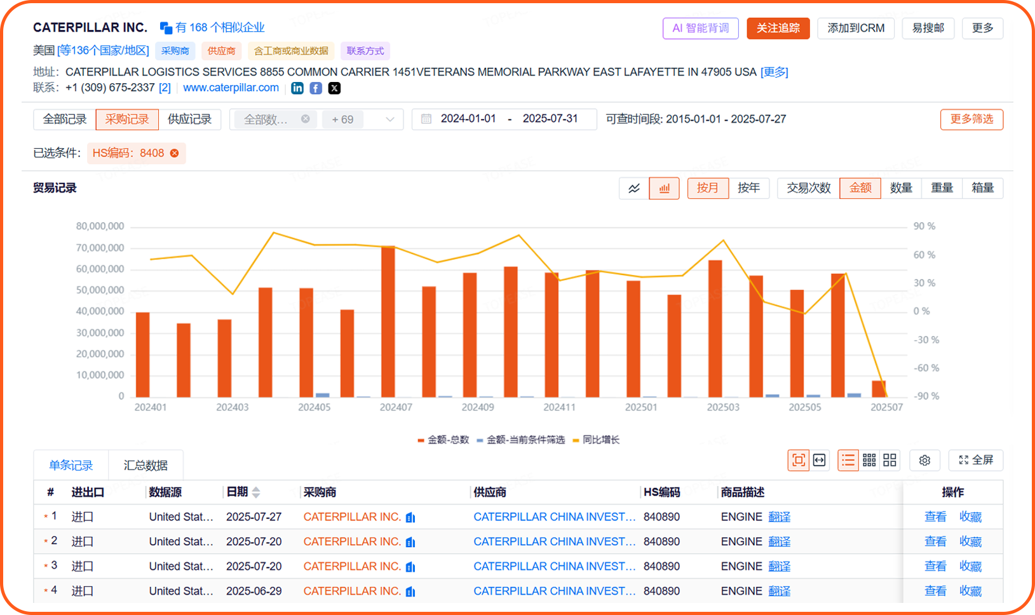This screenshot has width=1035, height=615.
Task: Switch chart to line view icon
Action: tap(633, 188)
